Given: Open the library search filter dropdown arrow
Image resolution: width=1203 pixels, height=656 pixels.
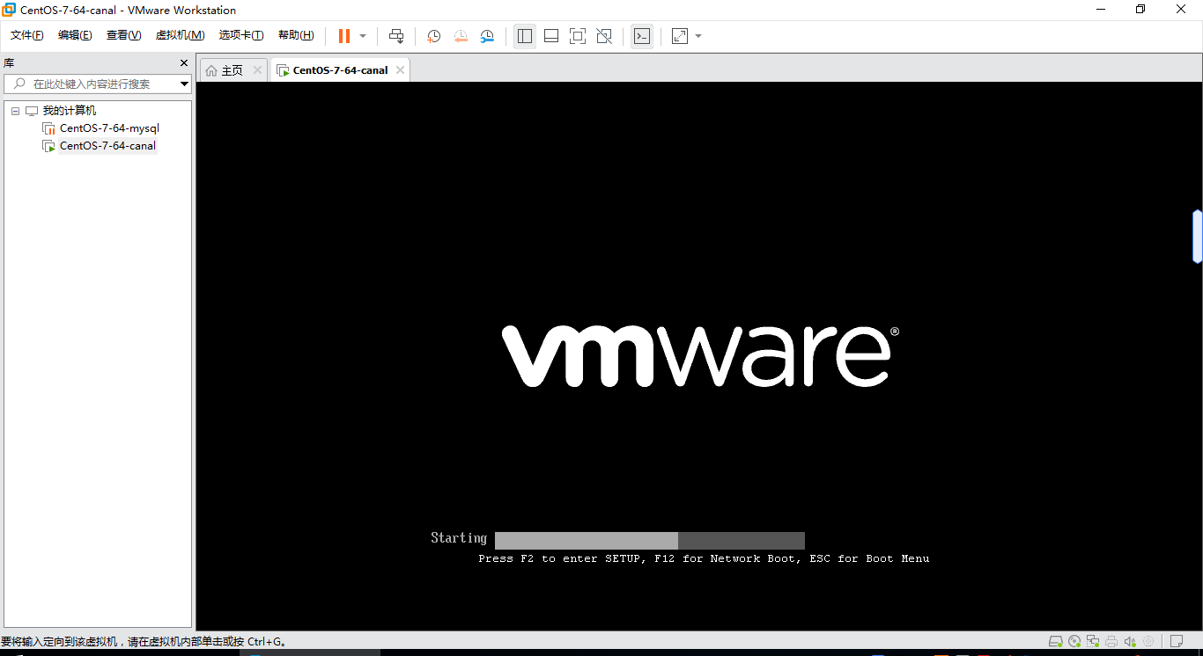Looking at the screenshot, I should [x=184, y=84].
